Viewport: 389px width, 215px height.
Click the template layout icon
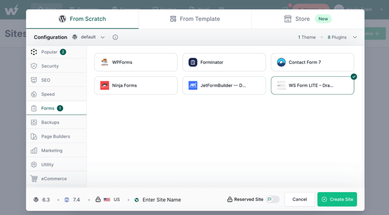click(173, 19)
